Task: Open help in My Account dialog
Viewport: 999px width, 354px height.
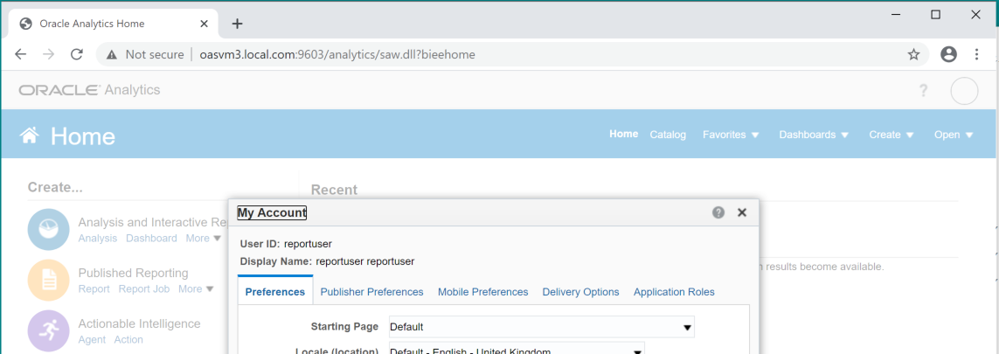Action: coord(718,212)
